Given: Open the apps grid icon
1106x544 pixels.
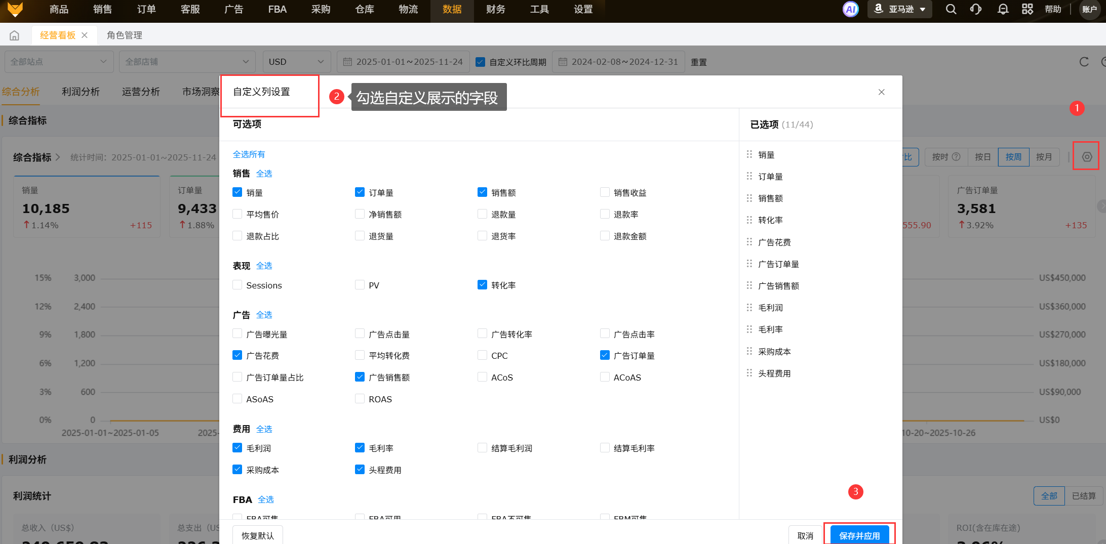Looking at the screenshot, I should click(1028, 9).
